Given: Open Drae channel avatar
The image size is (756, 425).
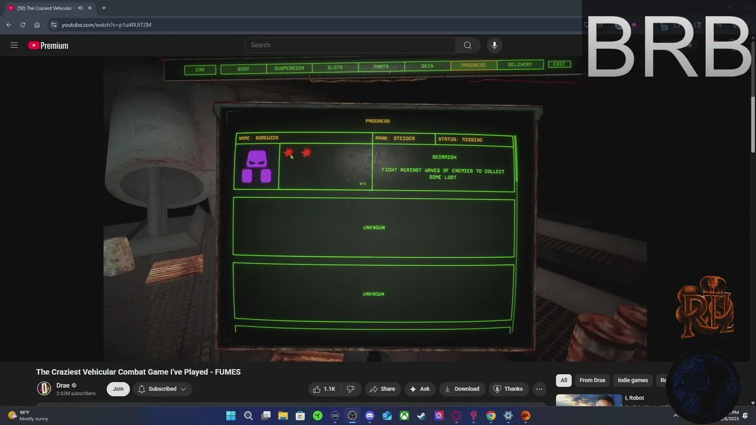Looking at the screenshot, I should pyautogui.click(x=44, y=388).
